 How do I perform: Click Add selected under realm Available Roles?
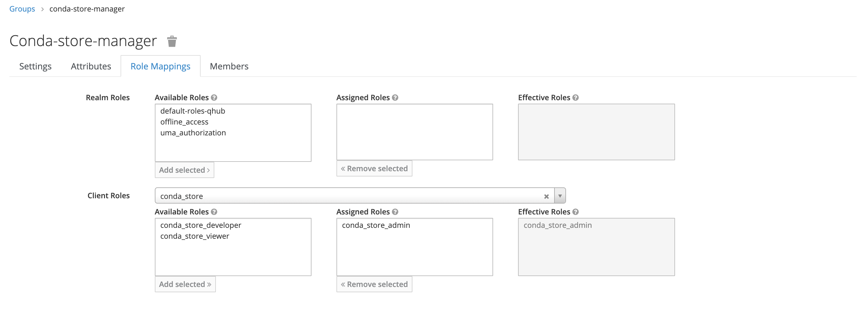click(184, 170)
